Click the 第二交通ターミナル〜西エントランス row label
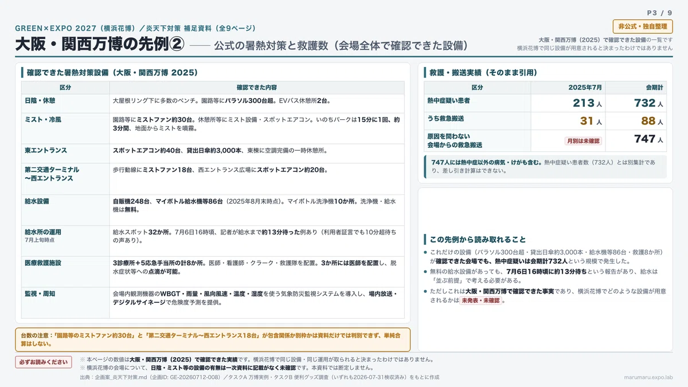The image size is (688, 387). 52,174
